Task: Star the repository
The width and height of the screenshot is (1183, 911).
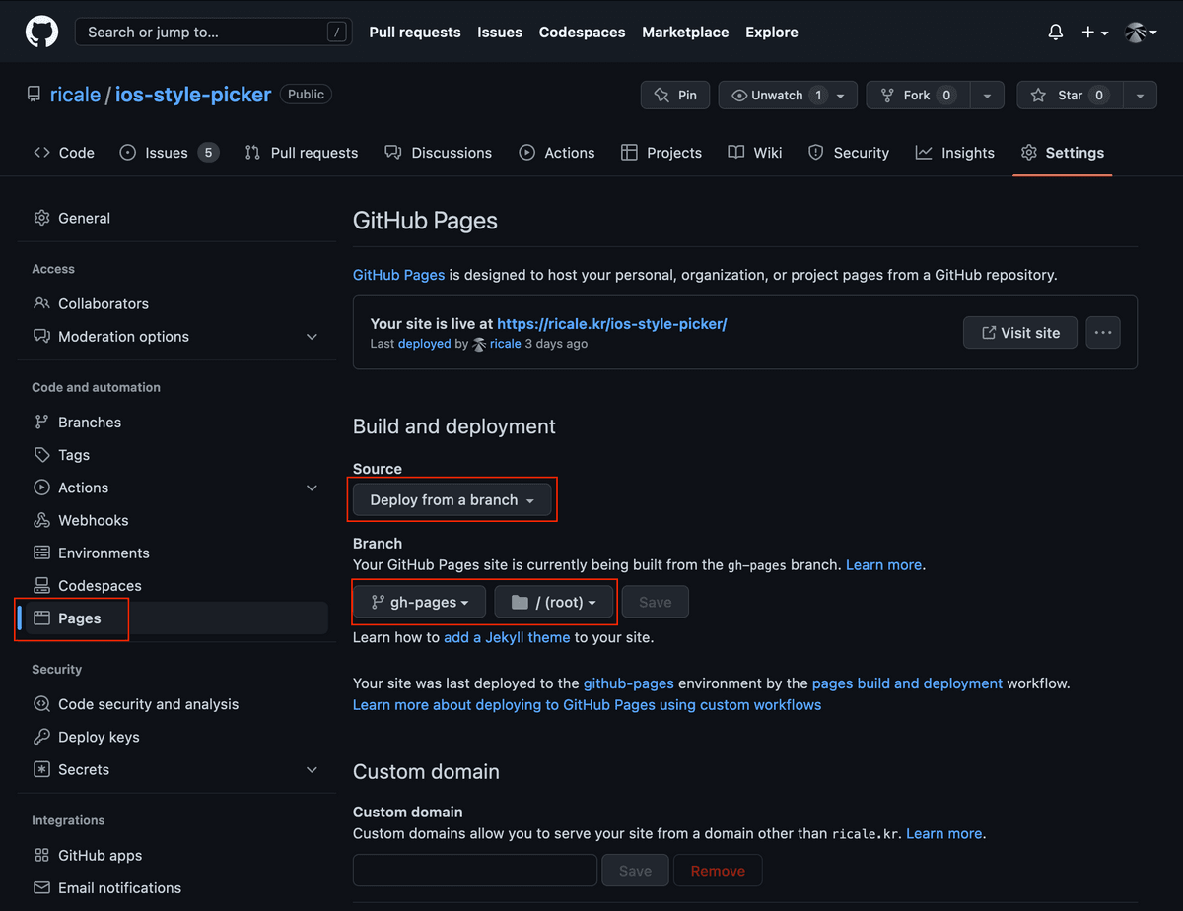Action: coord(1070,95)
